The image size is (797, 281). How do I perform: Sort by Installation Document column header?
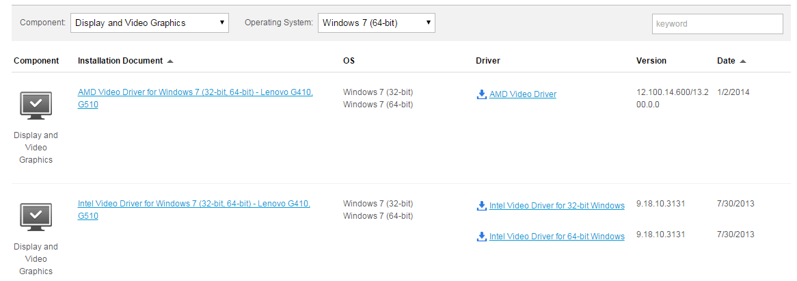click(x=120, y=60)
